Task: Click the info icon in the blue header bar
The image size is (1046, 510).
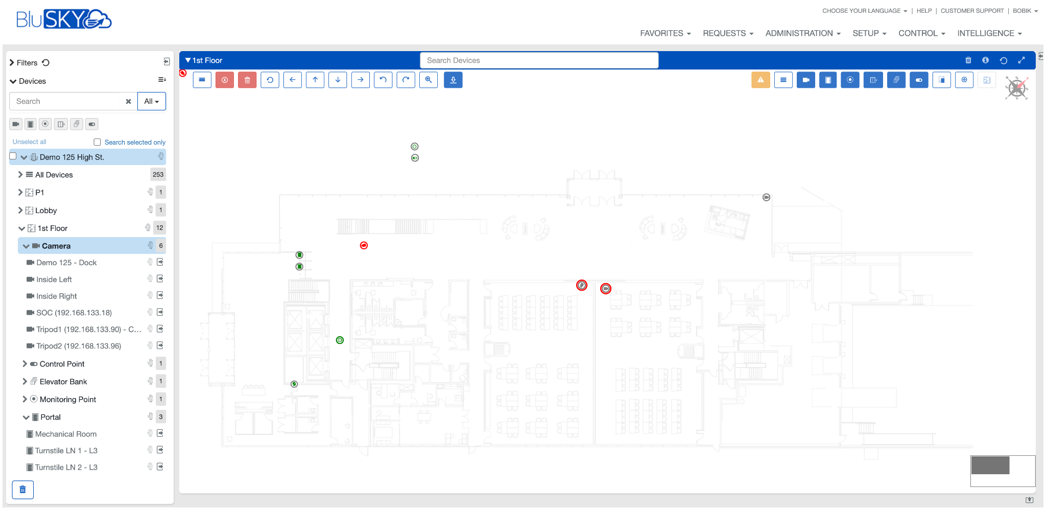Action: 986,60
